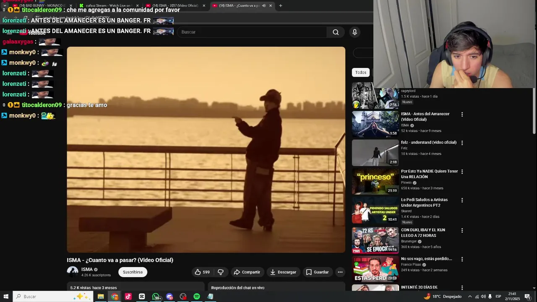
Task: Close the cufasz Stream tab
Action: tap(137, 5)
